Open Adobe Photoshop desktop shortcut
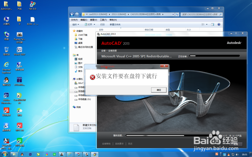 click(x=6, y=98)
